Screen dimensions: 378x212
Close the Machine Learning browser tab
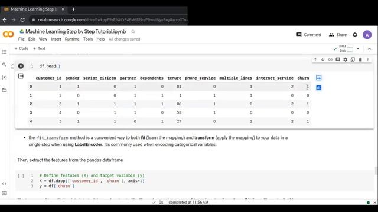coord(63,9)
